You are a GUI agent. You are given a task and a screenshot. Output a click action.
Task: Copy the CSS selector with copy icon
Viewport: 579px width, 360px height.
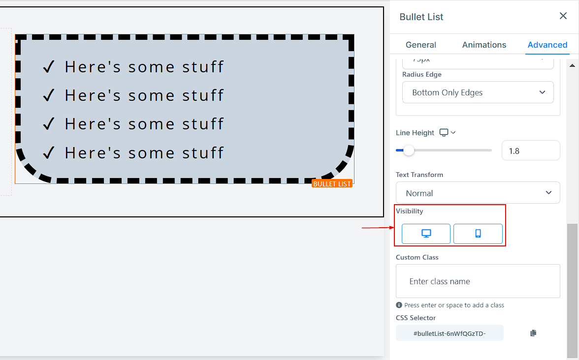(x=533, y=333)
